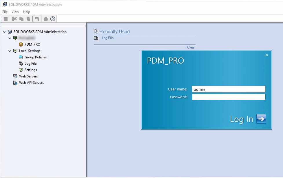Select the SOLIDWORKS PDM Administration tree item
This screenshot has width=283, height=178.
(x=40, y=32)
